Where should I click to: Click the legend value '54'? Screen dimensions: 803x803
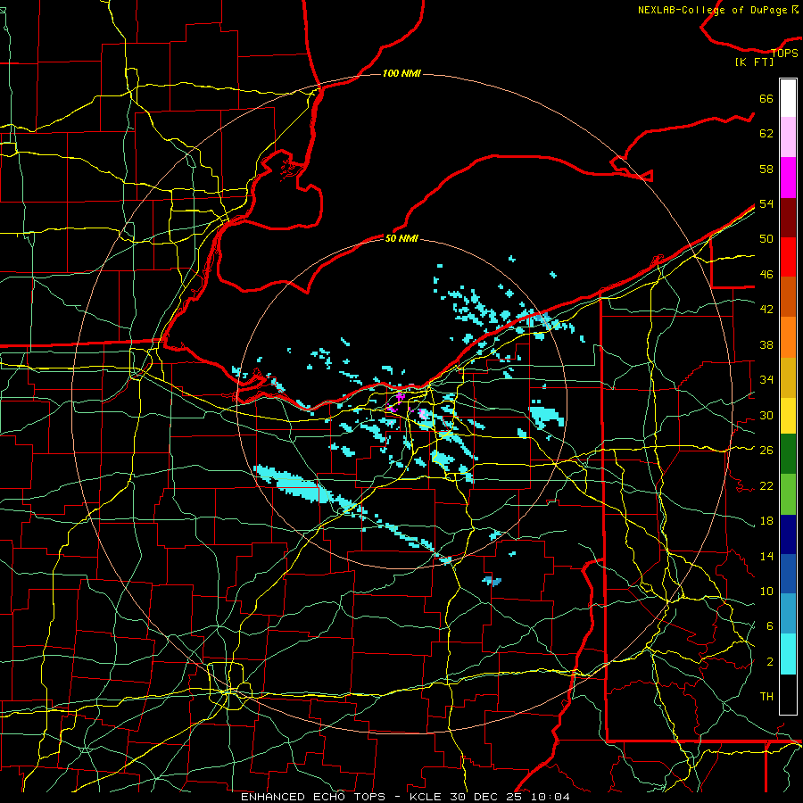766,203
